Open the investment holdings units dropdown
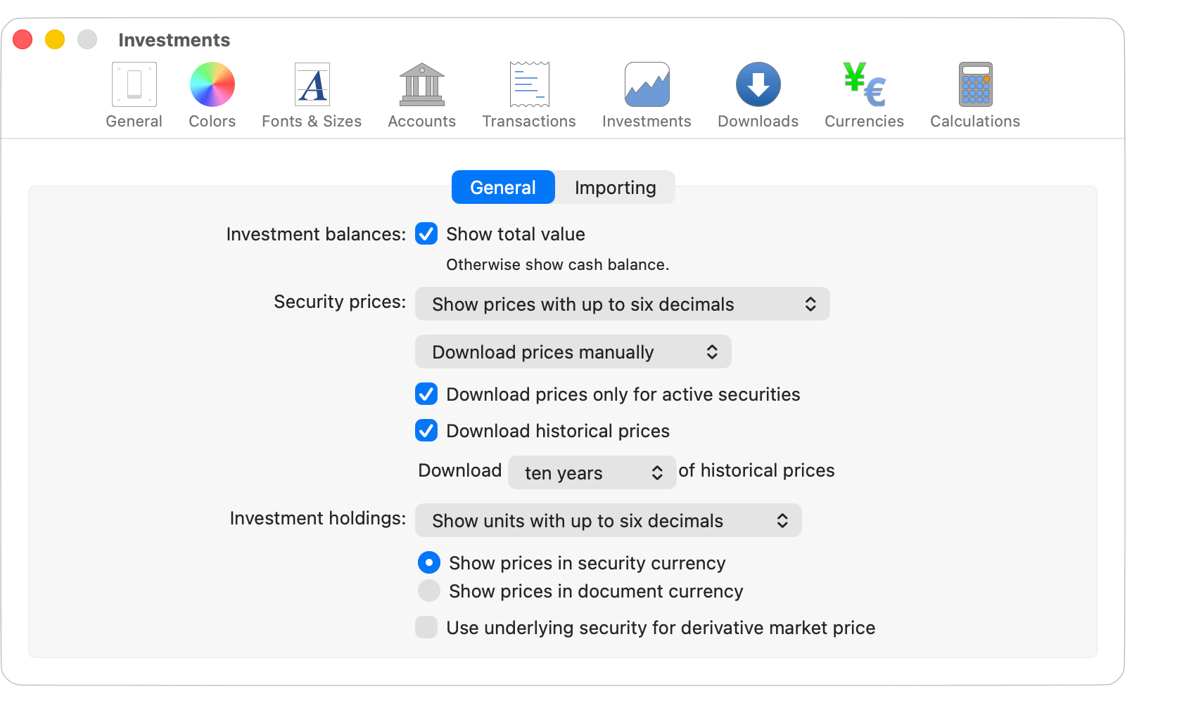Viewport: 1196px width, 703px height. click(608, 520)
